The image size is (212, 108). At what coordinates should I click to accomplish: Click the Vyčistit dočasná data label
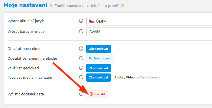pos(26,94)
